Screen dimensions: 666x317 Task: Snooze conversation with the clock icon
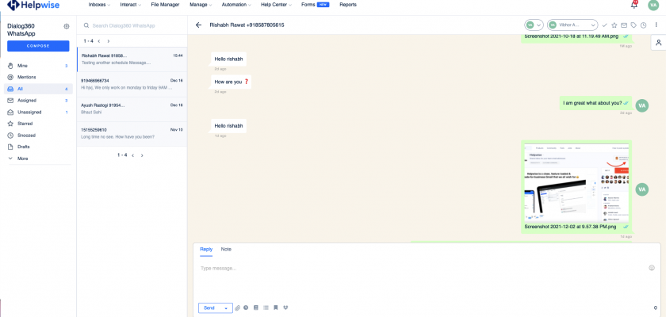pos(643,25)
